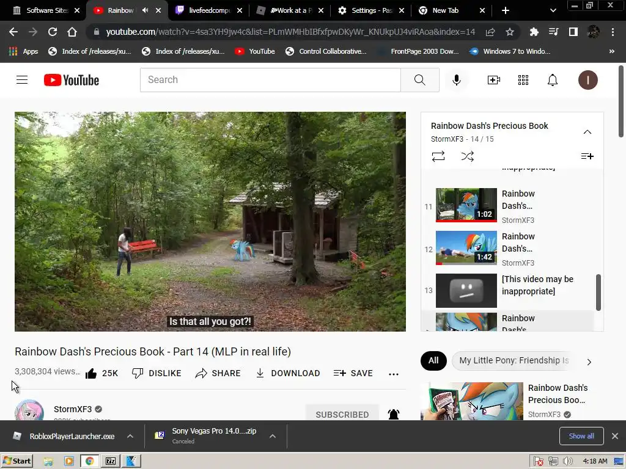
Task: Go back in browser history
Action: (13, 32)
